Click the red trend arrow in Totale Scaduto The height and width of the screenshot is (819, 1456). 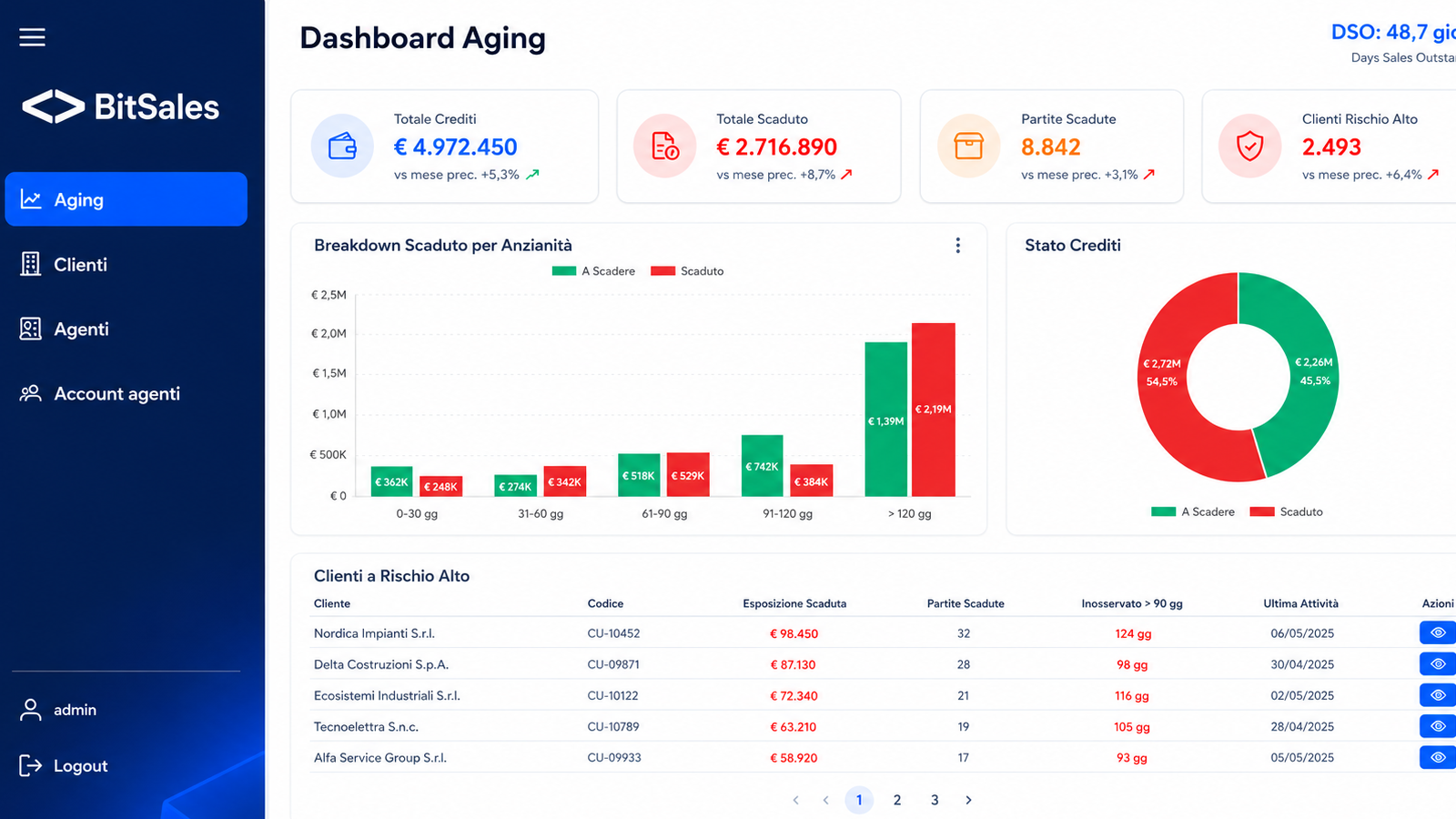846,175
